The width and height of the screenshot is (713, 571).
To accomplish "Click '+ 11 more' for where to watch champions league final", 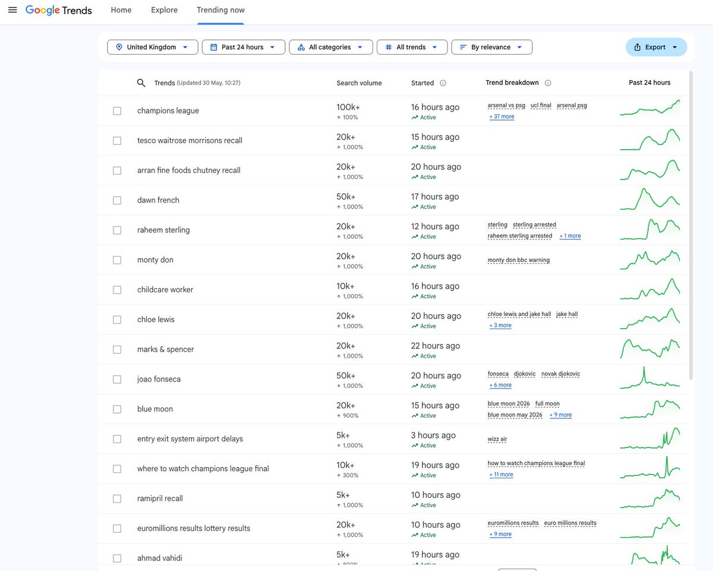I will pyautogui.click(x=501, y=475).
